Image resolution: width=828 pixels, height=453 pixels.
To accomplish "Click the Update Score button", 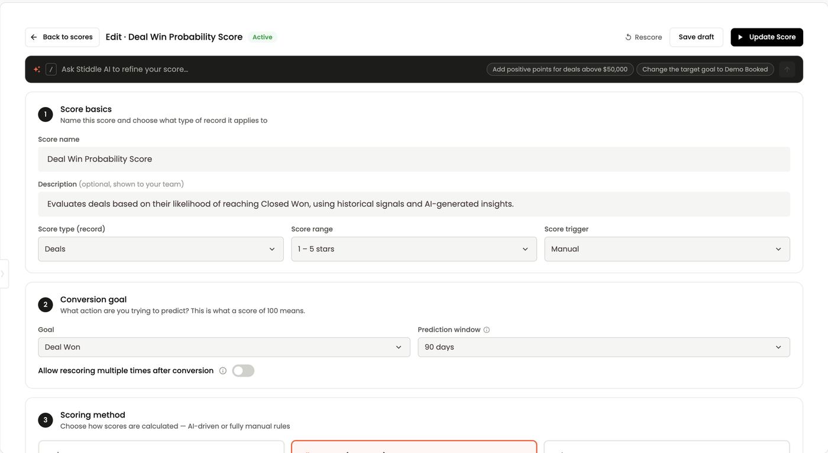I will (x=766, y=37).
